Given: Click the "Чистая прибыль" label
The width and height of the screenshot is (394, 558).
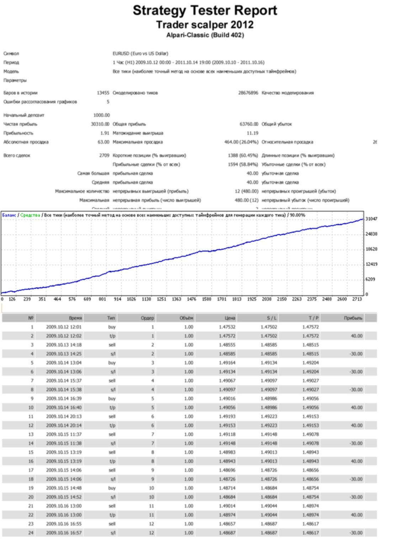Looking at the screenshot, I should click(20, 124).
